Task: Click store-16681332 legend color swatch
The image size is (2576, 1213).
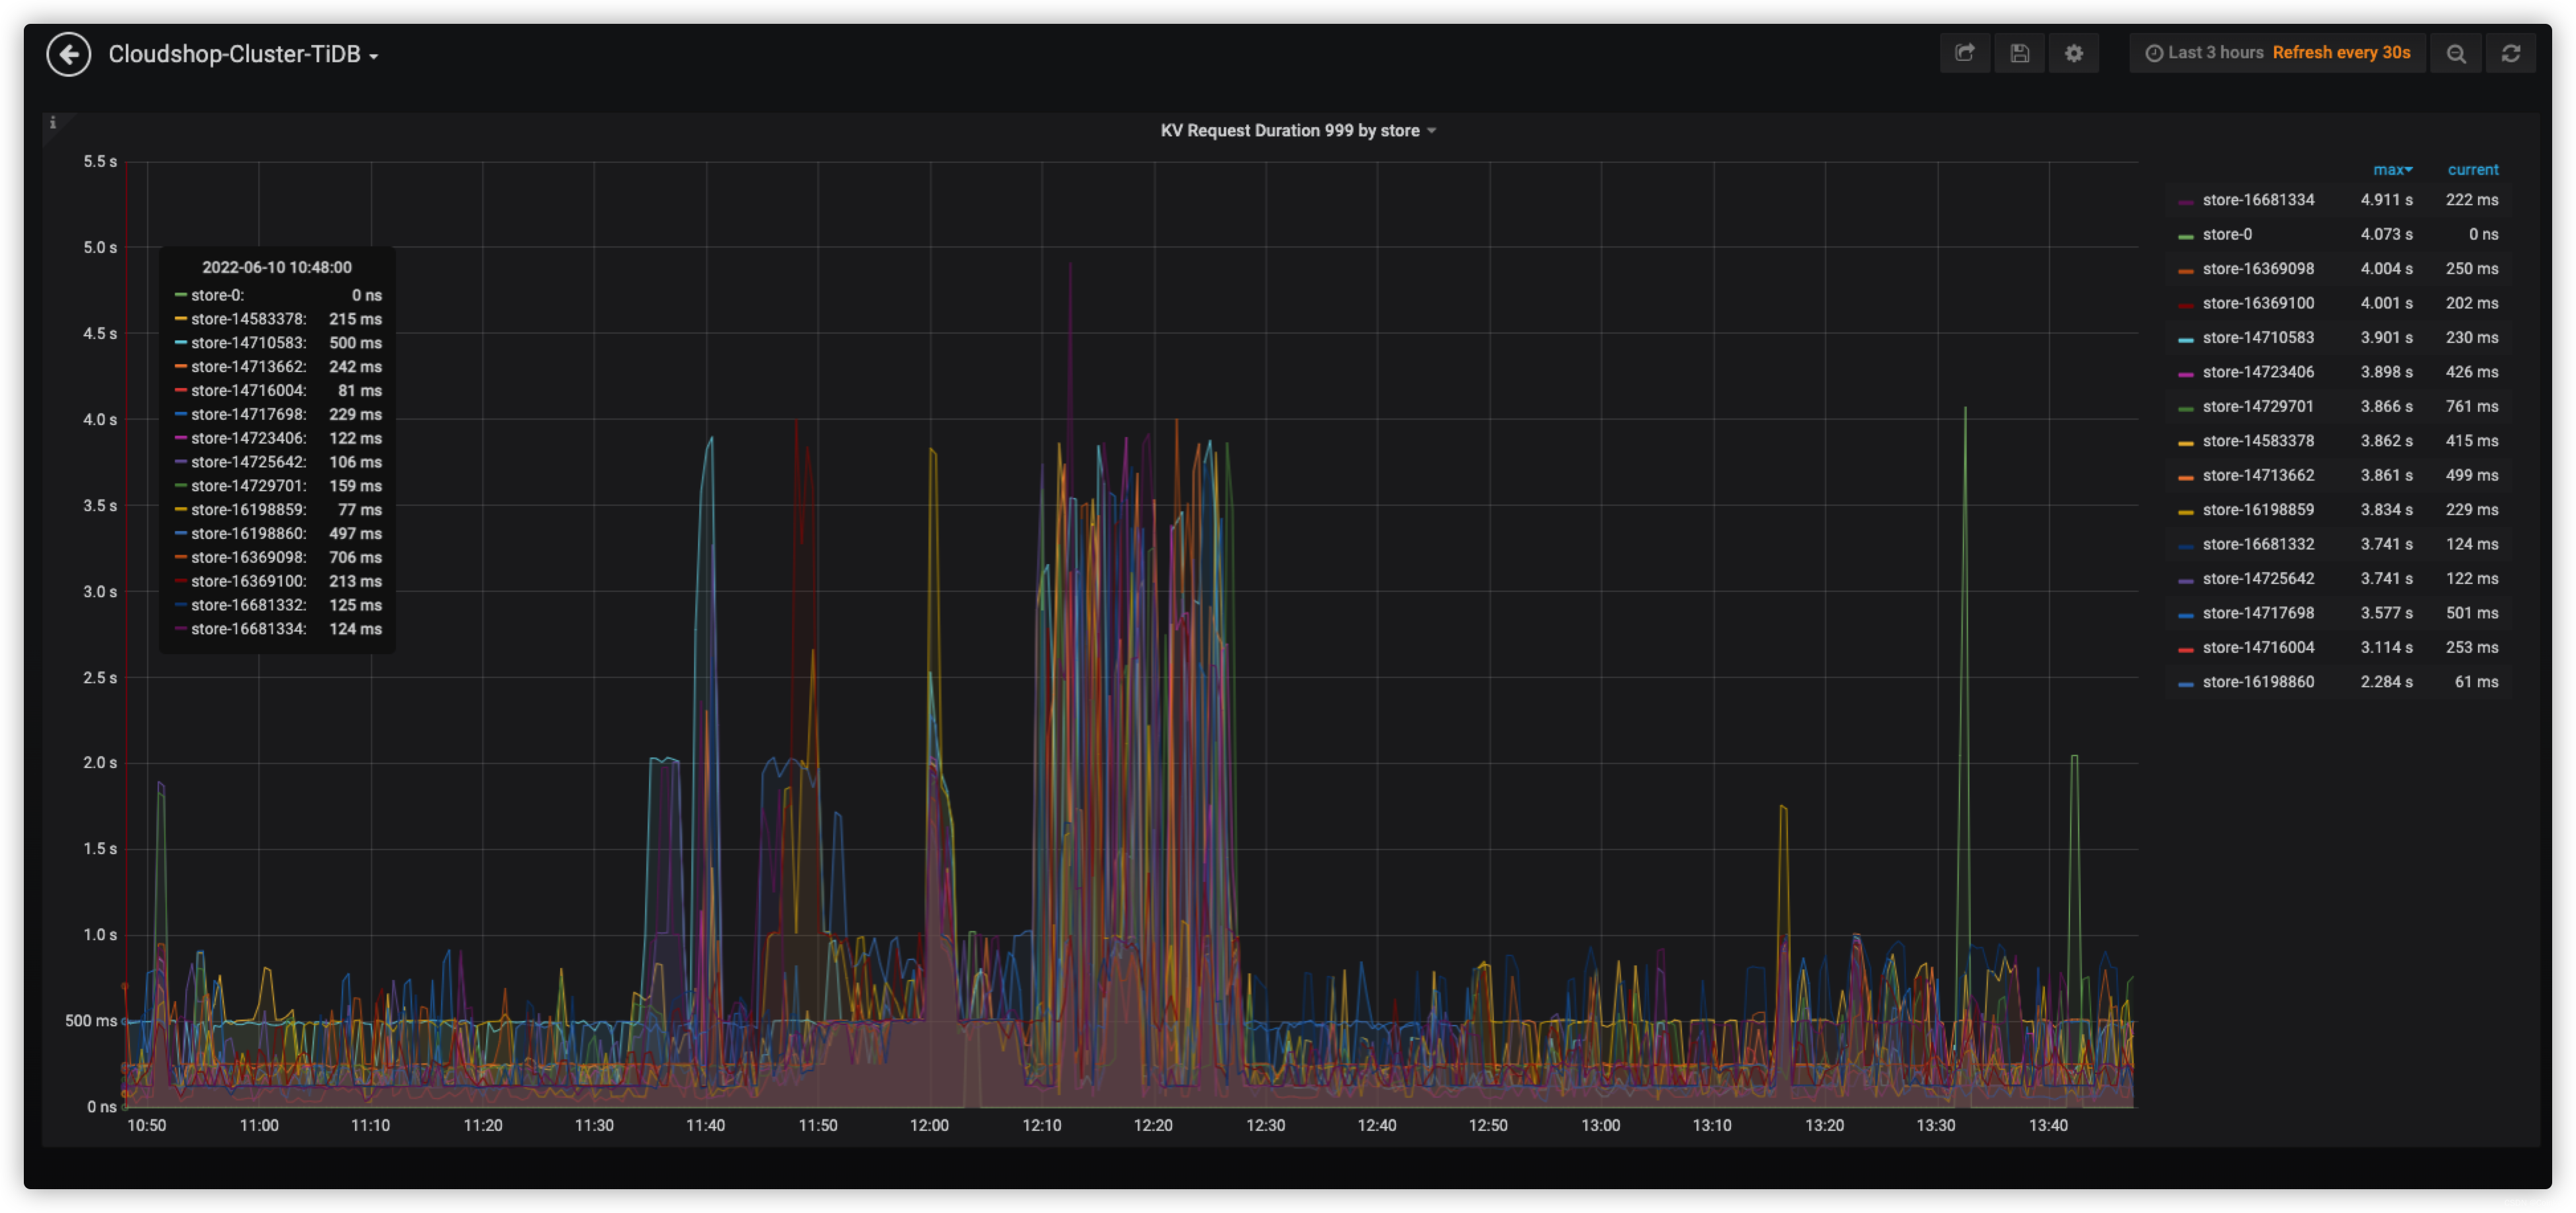Action: tap(2186, 546)
